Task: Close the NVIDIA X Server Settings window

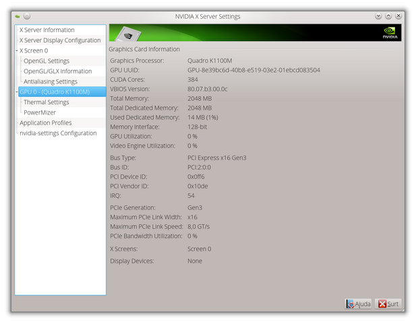Action: pos(398,16)
